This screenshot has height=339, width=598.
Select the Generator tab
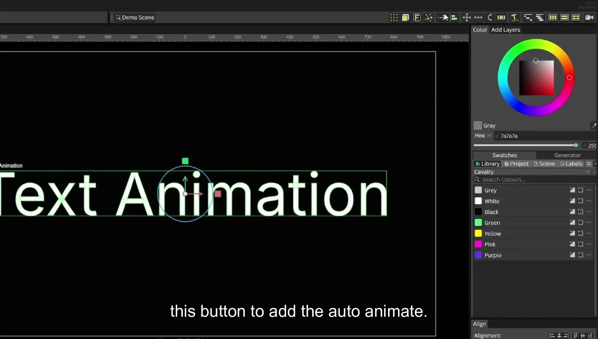pos(567,155)
